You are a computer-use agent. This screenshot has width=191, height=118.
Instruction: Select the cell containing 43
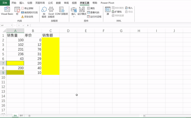click(x=15, y=59)
